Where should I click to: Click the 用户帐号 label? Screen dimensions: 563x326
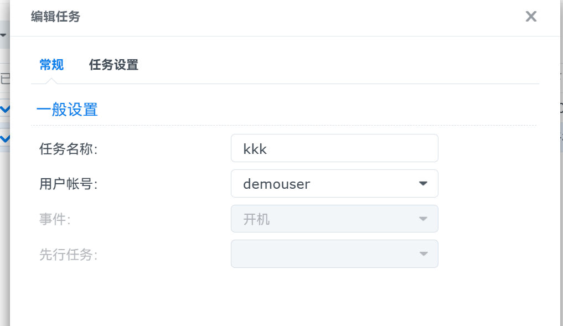pos(68,184)
